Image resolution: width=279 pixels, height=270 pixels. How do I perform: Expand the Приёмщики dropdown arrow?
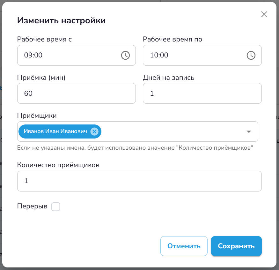click(249, 131)
